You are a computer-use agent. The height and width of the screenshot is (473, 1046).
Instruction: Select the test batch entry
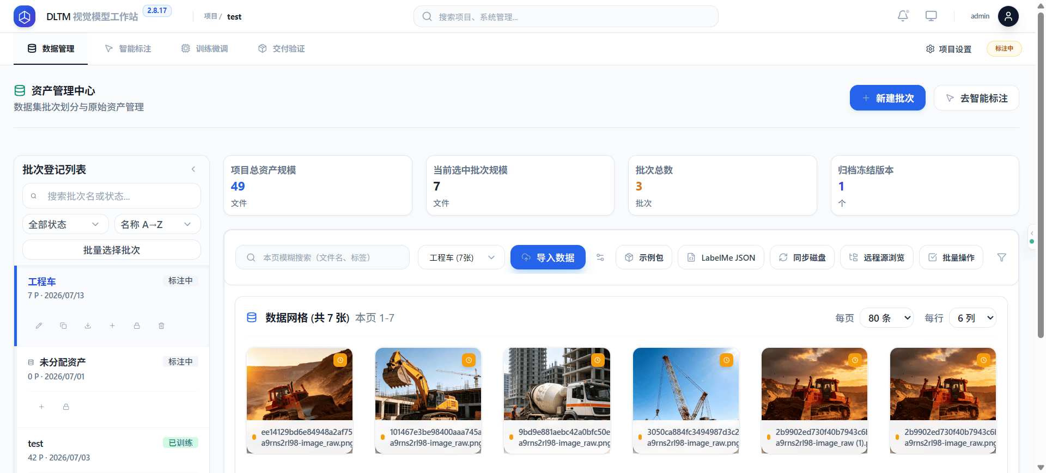coord(112,450)
